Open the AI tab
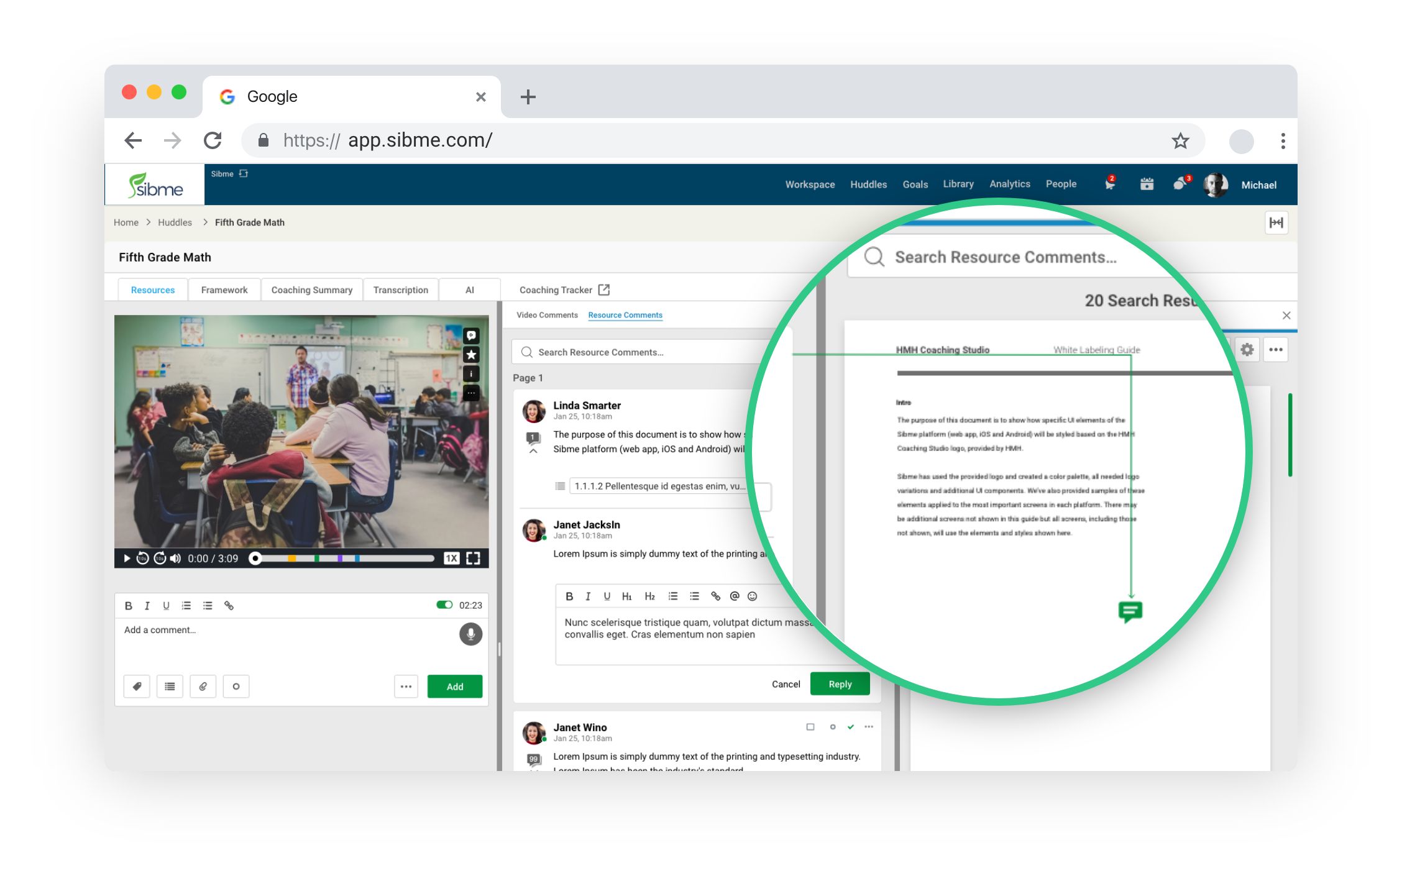The height and width of the screenshot is (876, 1402). 470,290
